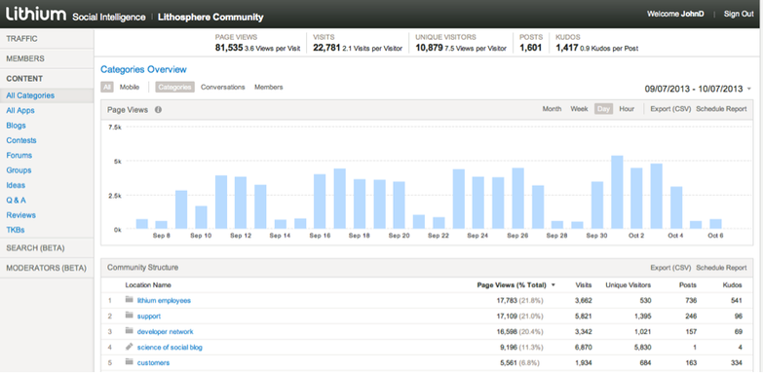This screenshot has width=763, height=373.
Task: Schedule Report for Page Views chart
Action: click(721, 109)
